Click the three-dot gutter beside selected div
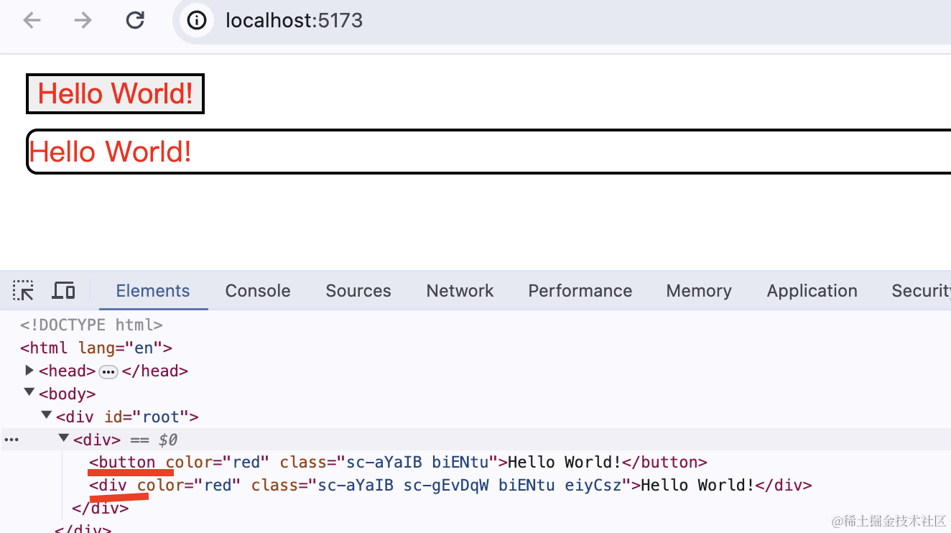The height and width of the screenshot is (533, 951). coord(11,440)
